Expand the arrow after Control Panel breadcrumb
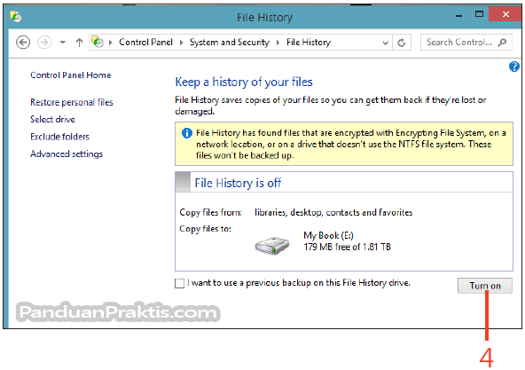This screenshot has height=370, width=525. [x=181, y=43]
